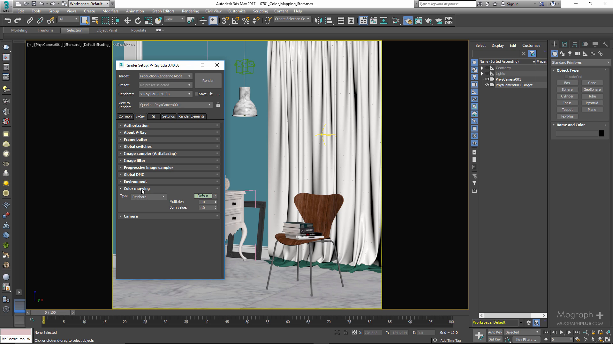Hide PhysCamera001 using its eye icon
The width and height of the screenshot is (613, 344).
(487, 79)
